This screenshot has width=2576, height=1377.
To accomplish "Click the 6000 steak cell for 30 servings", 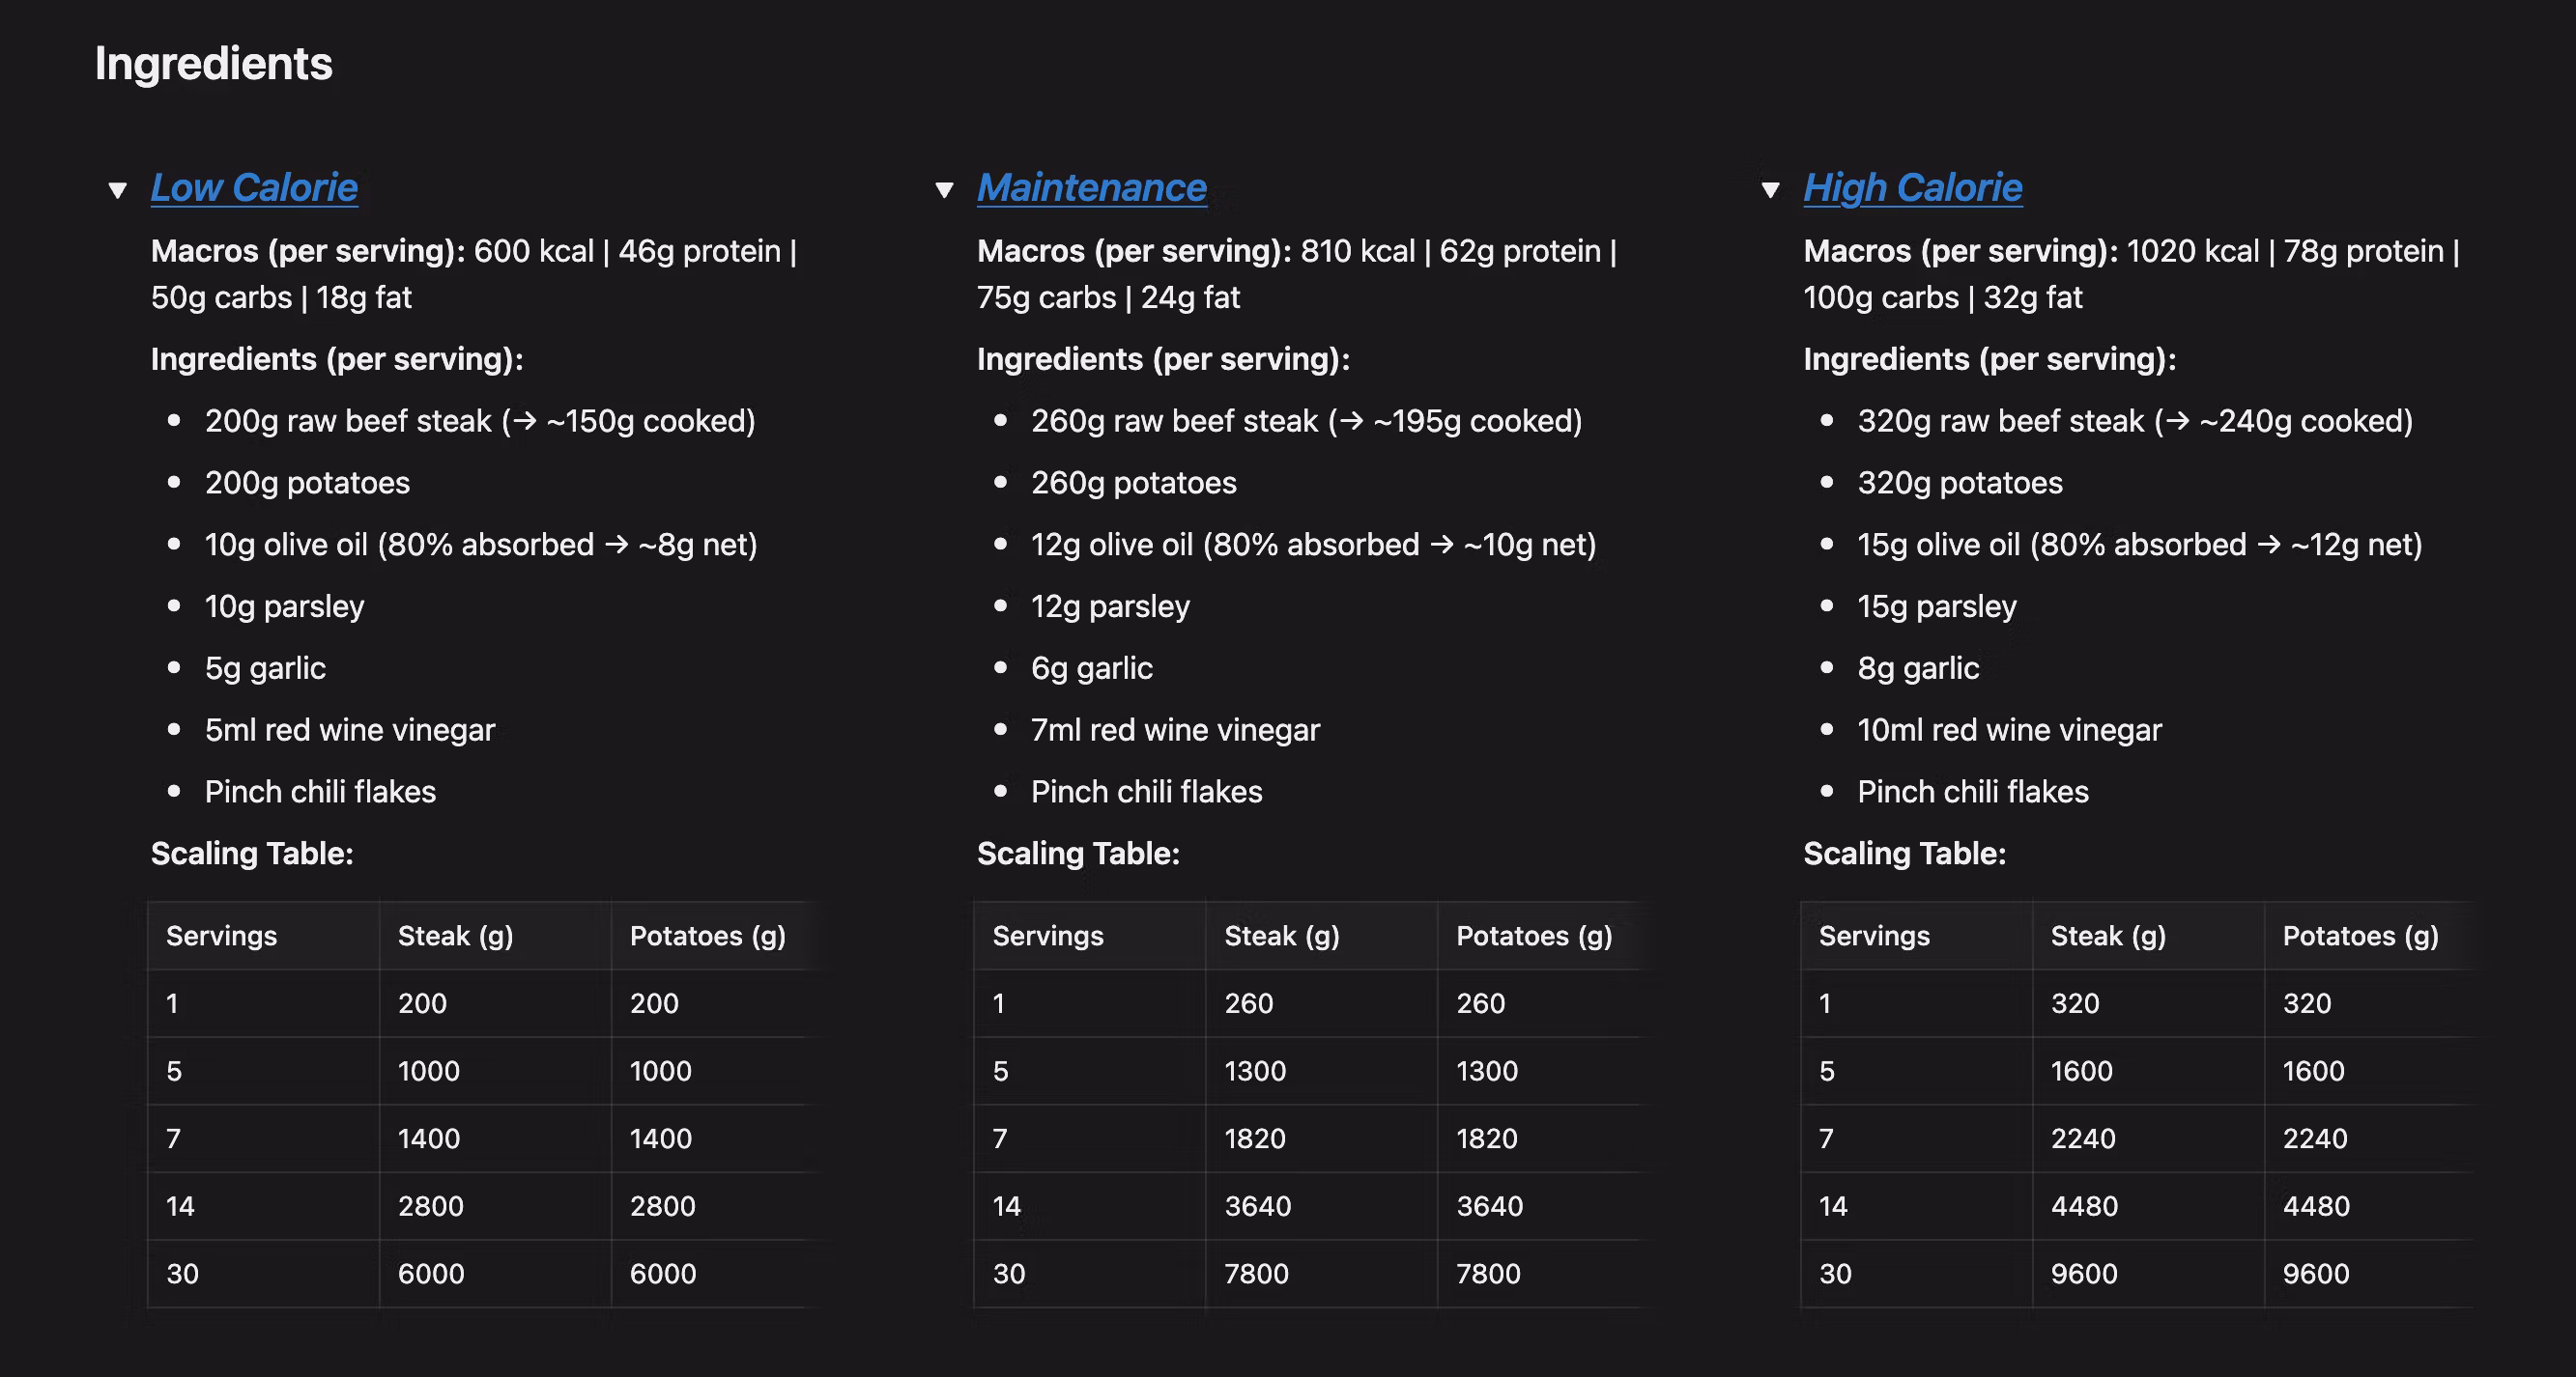I will tap(431, 1274).
